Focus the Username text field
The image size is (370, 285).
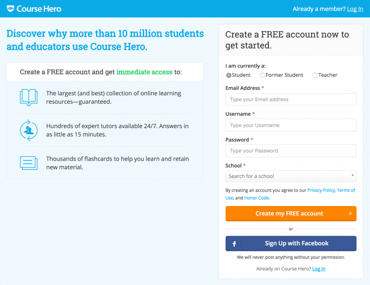click(x=290, y=125)
